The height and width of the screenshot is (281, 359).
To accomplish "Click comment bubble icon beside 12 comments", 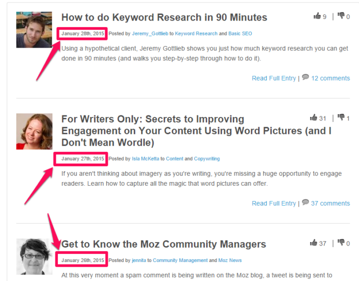I will tap(305, 77).
